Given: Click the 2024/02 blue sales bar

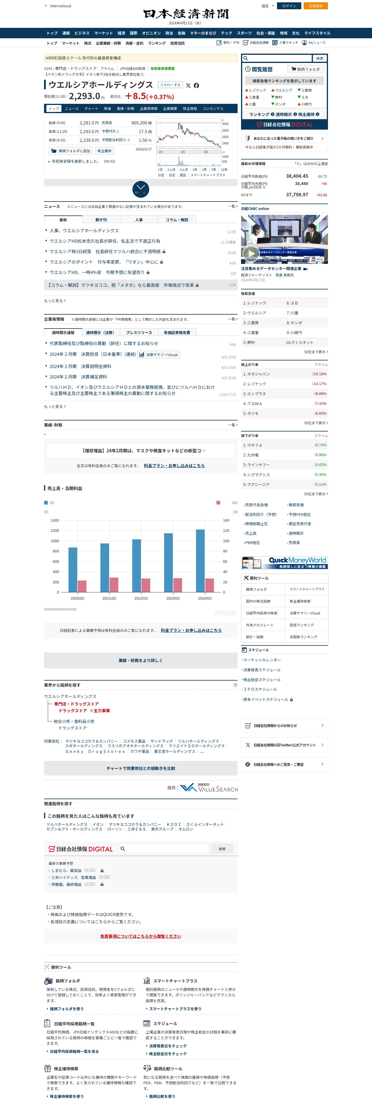Looking at the screenshot, I should click(x=200, y=561).
